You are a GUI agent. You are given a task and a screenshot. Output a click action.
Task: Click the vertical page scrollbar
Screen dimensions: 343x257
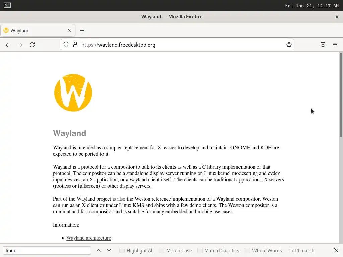pos(341,95)
